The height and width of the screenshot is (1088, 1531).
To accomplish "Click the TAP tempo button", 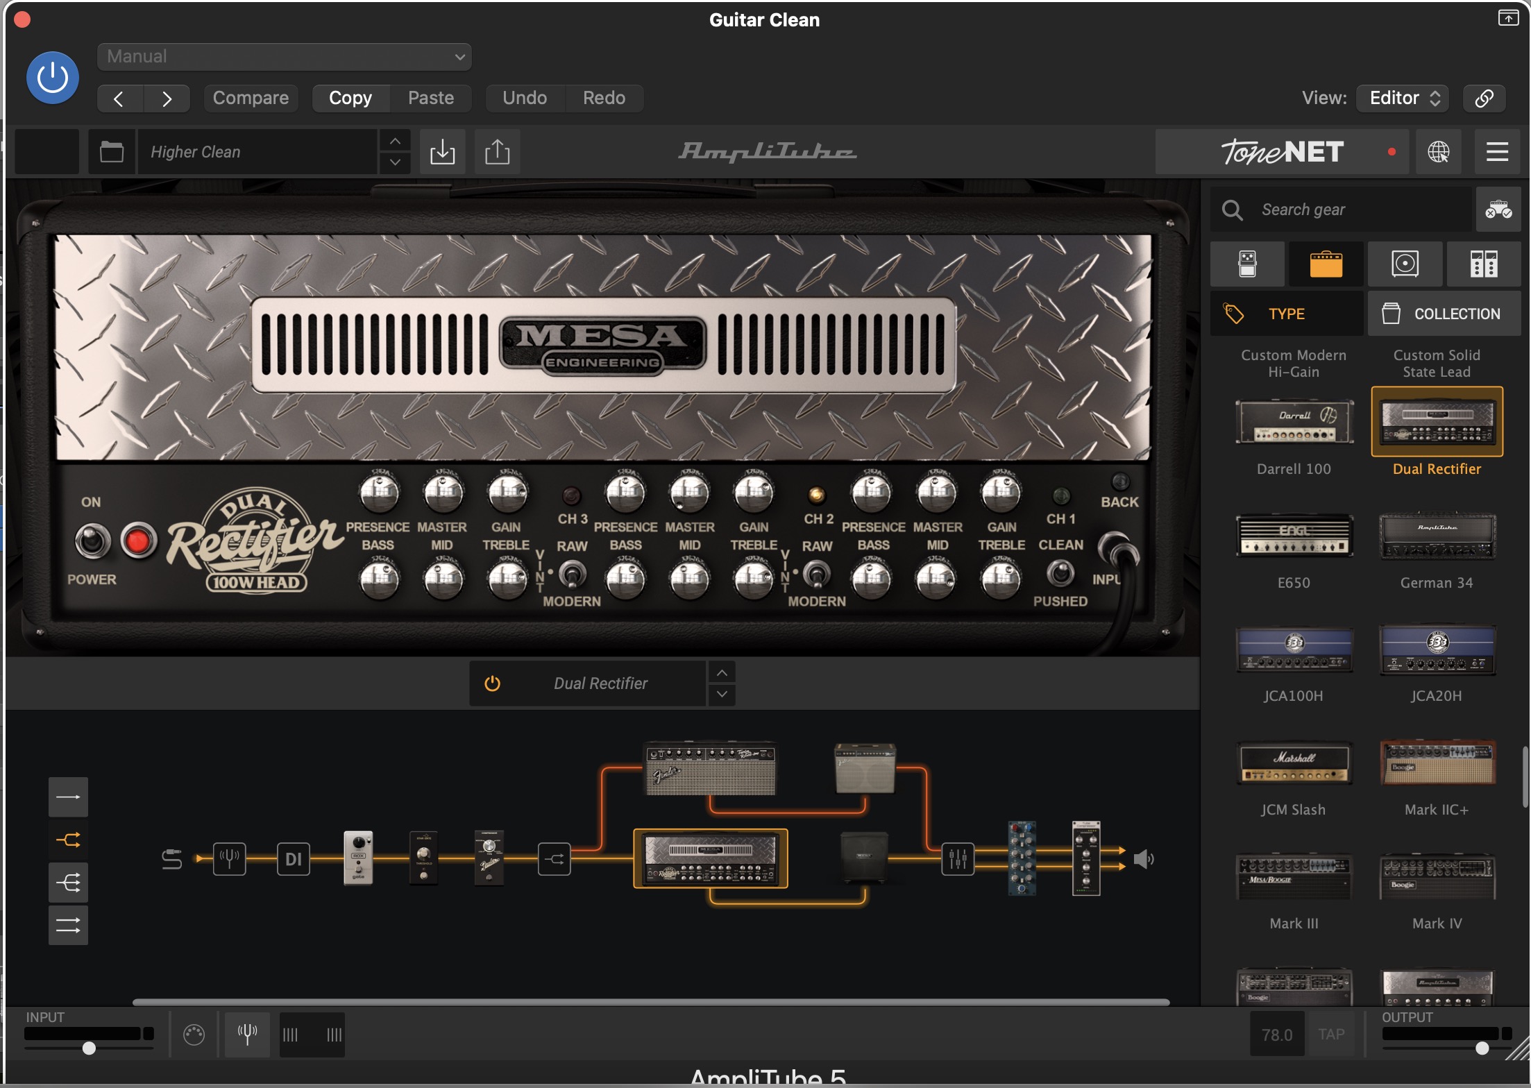I will (x=1331, y=1035).
